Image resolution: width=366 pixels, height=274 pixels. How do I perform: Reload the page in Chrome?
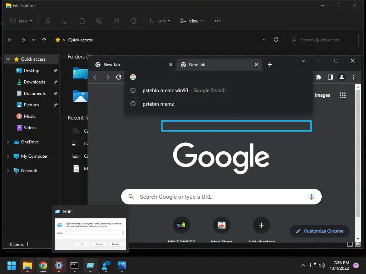point(119,77)
